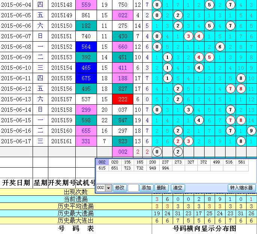Click the 历史平均遗漏 row label

point(76,206)
